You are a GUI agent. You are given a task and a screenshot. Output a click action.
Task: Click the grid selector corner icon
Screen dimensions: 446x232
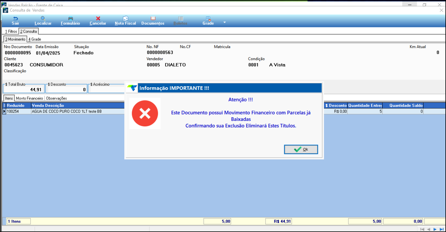coord(4,105)
